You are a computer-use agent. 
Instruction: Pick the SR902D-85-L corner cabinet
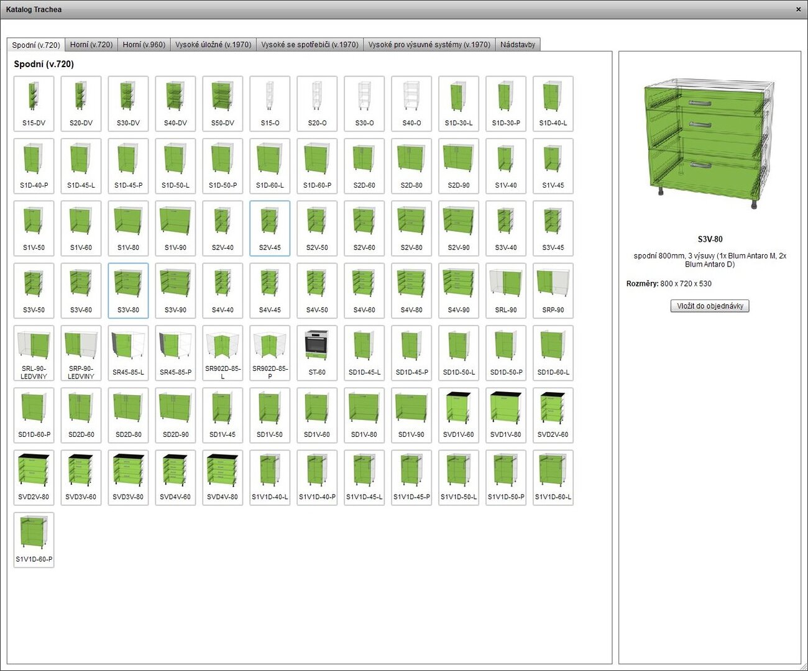click(223, 352)
